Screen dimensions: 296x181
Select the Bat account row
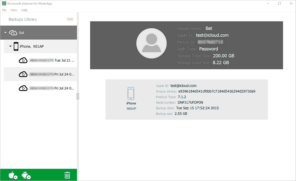39,33
